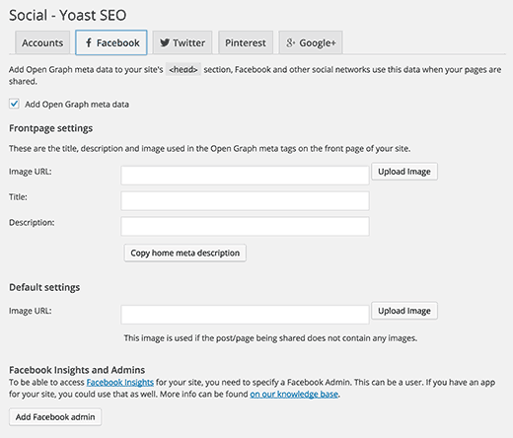
Task: Click the Facebook 'f' logo icon
Action: 89,42
